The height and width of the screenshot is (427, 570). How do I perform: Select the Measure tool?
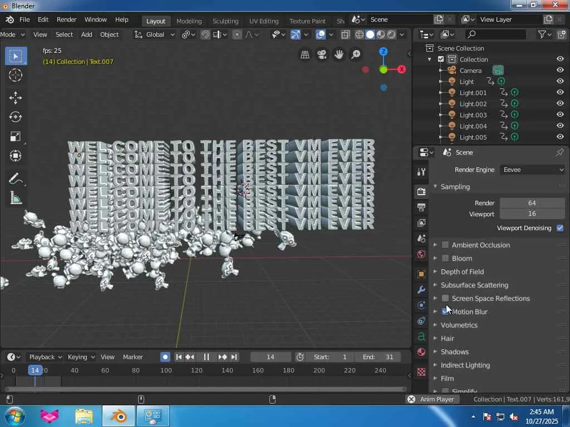pos(16,198)
